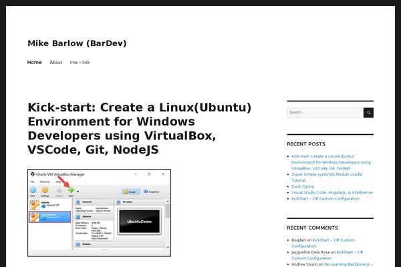This screenshot has width=401, height=267.
Task: Open Super Simple systemJS Module Loader Tutorial
Action: (327, 178)
